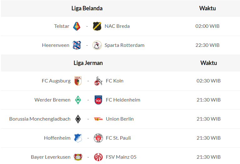Click the Sparta Rotterdam team name
Screen dimensions: 240x164
pos(124,45)
